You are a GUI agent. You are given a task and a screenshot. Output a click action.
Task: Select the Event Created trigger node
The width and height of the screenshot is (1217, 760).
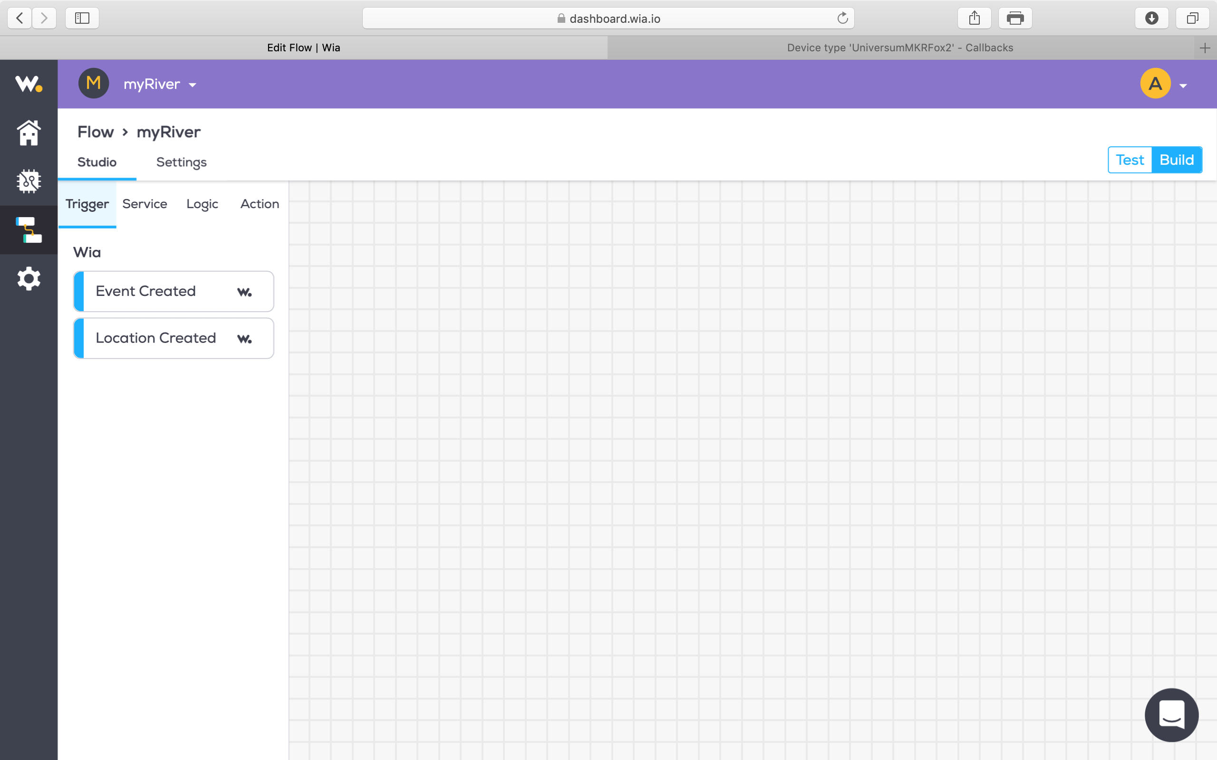tap(174, 291)
